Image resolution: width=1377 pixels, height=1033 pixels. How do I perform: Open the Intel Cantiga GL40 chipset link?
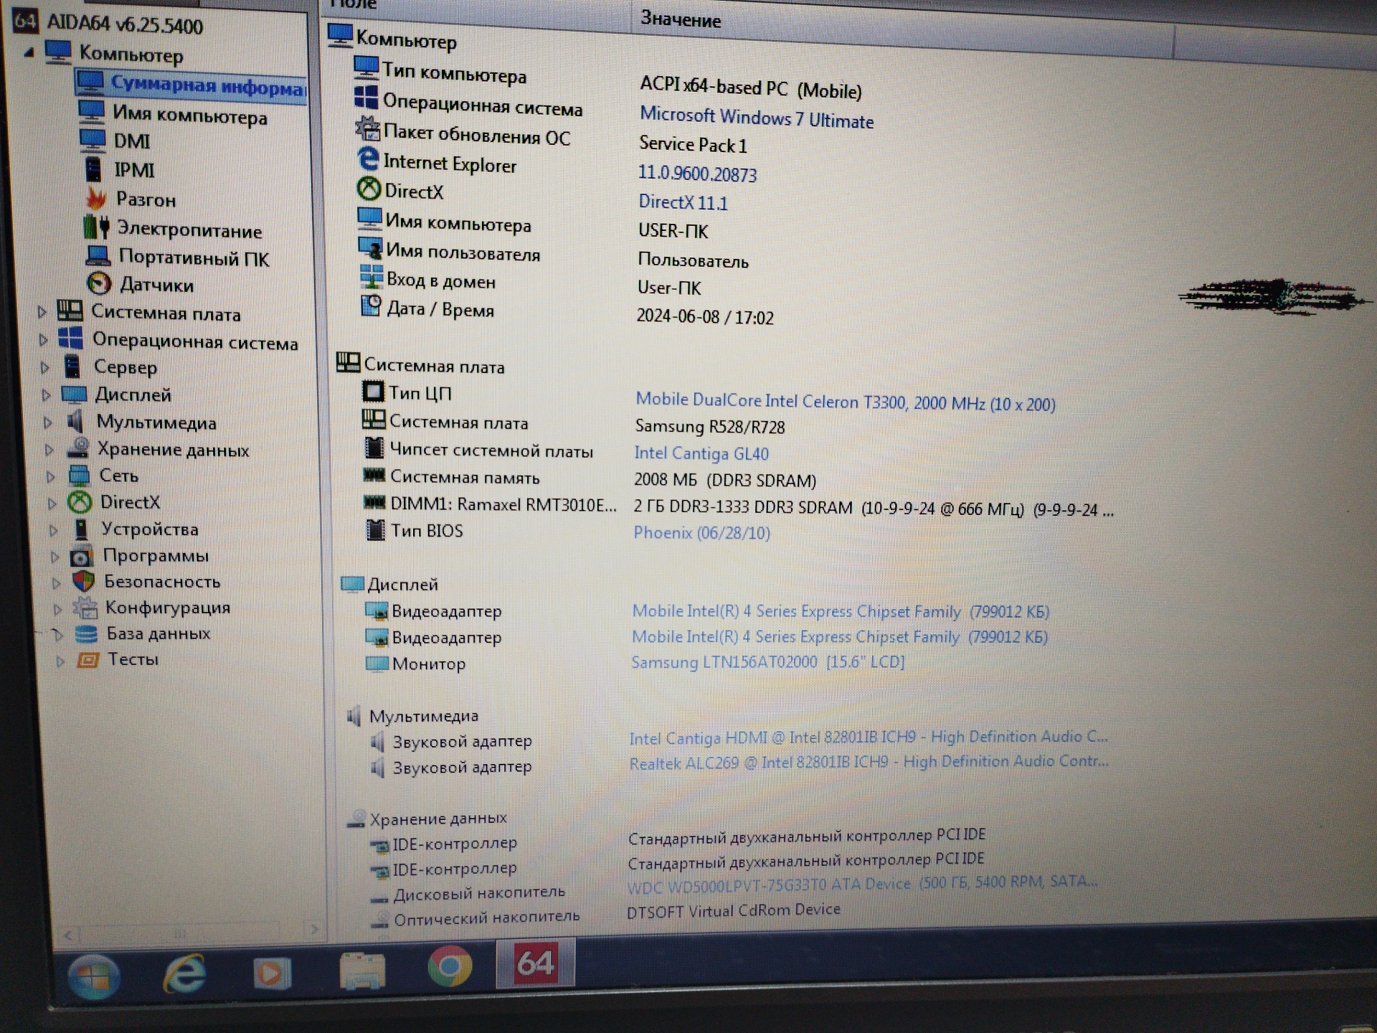tap(701, 453)
